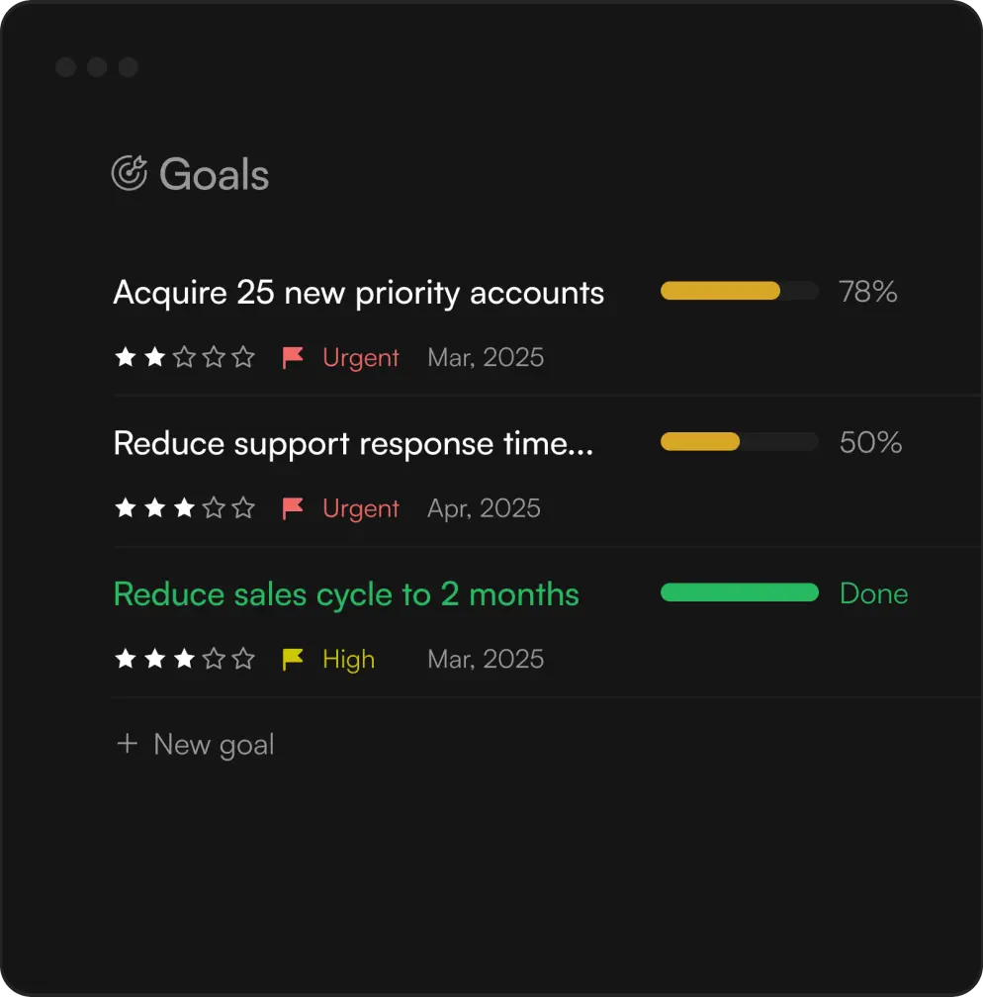Click the Goals target icon
This screenshot has height=997, width=983.
(130, 173)
